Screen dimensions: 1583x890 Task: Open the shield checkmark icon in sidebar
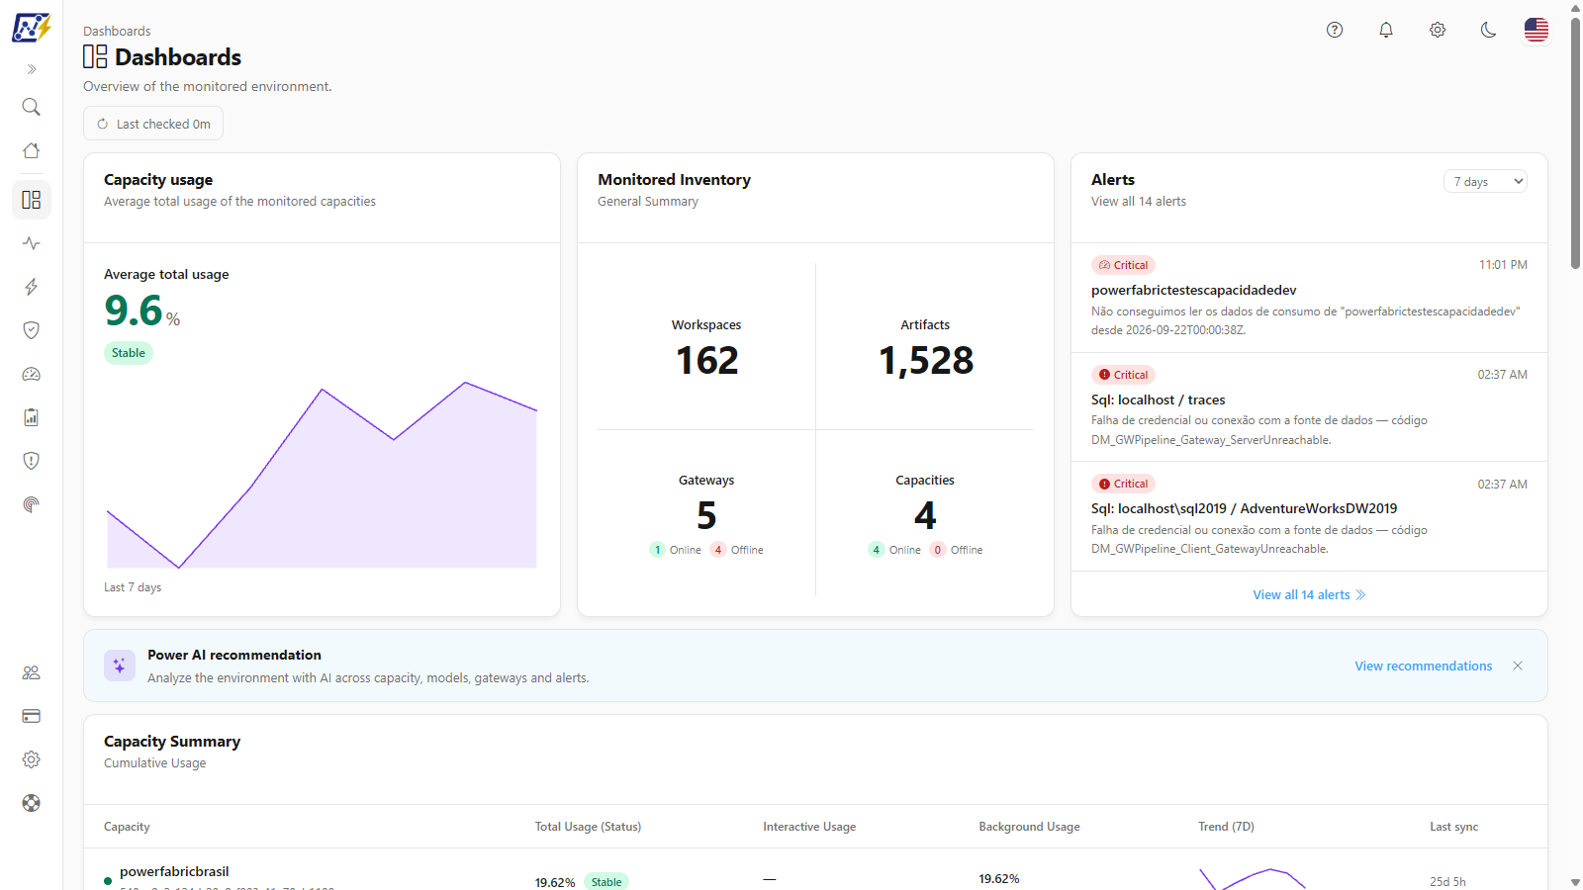coord(32,330)
